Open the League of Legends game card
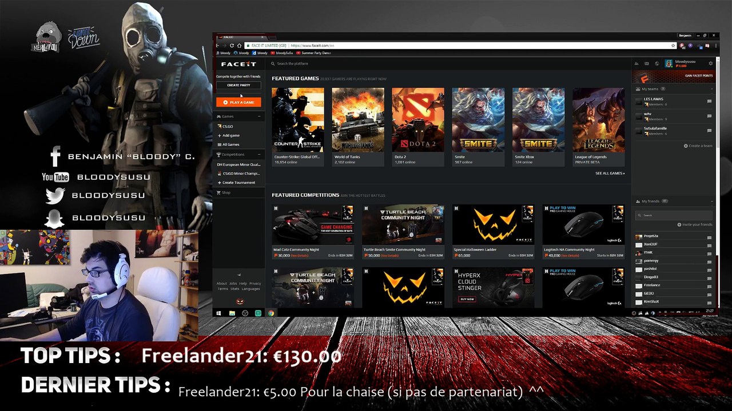 [599, 126]
